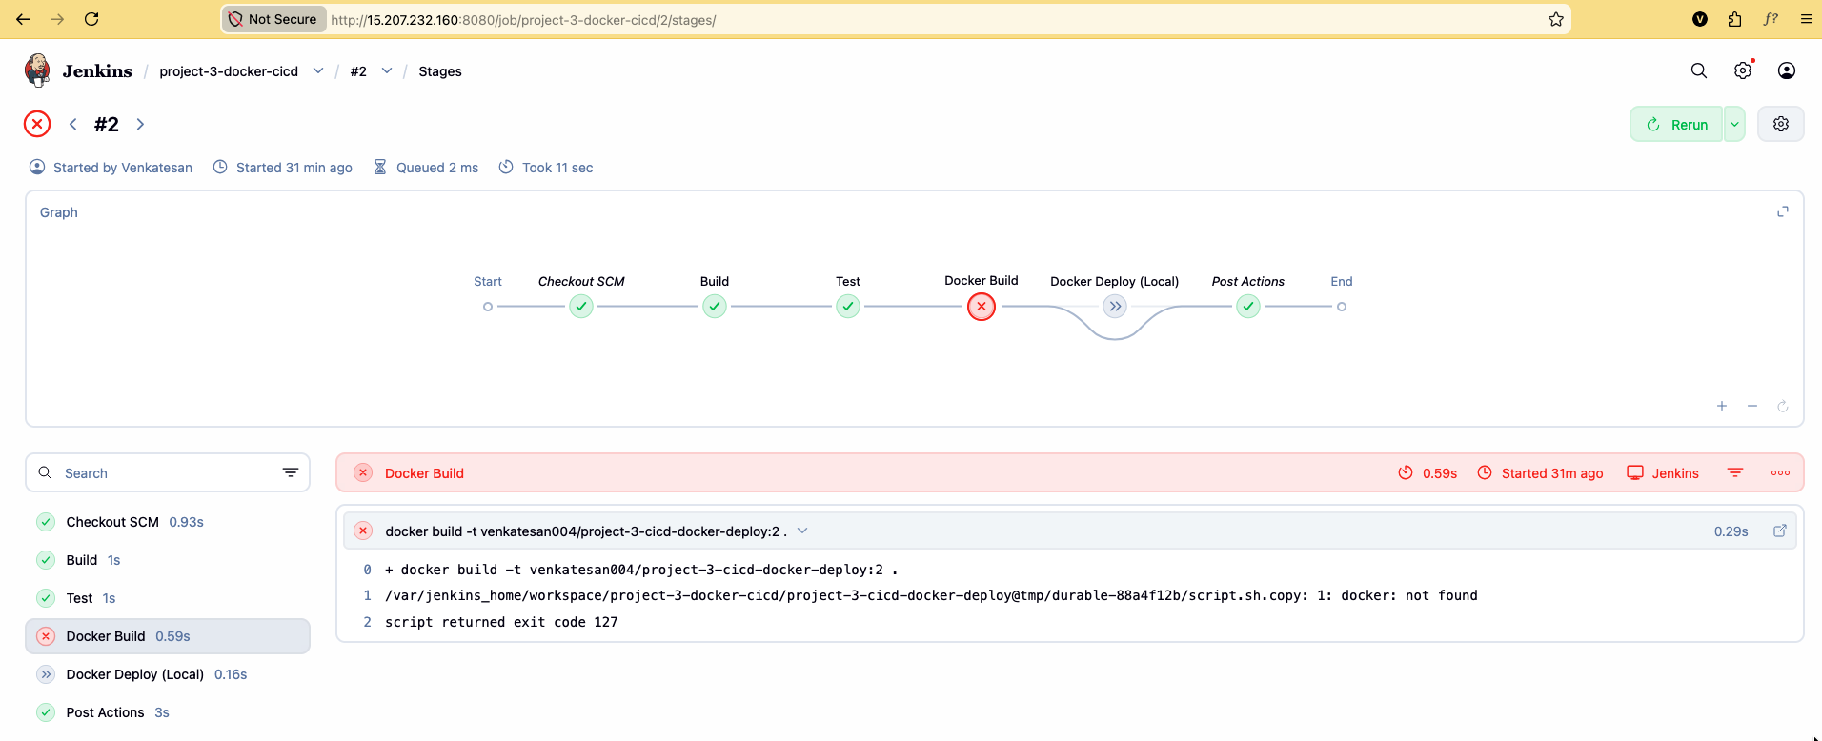Select Test stage in sidebar list
Screen dimensions: 1822x741
[x=168, y=598]
